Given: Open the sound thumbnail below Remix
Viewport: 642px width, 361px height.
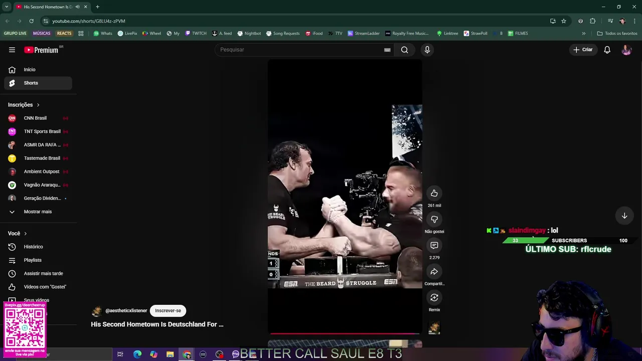Looking at the screenshot, I should [x=434, y=328].
